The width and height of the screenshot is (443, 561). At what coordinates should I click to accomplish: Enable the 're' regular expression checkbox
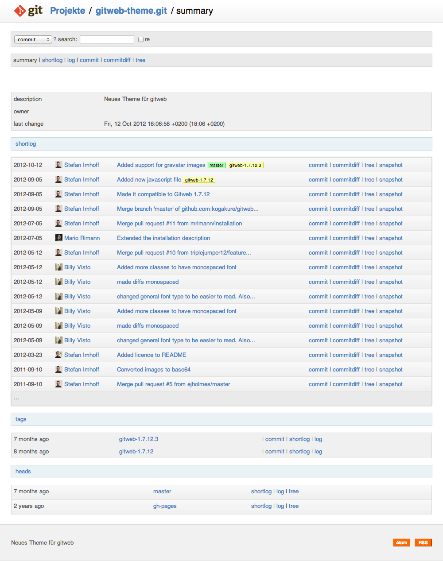point(141,39)
